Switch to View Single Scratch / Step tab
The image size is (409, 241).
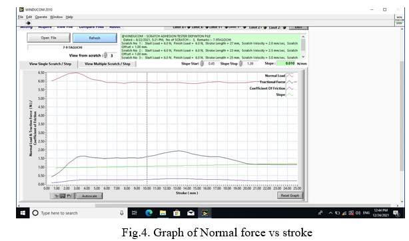point(50,64)
